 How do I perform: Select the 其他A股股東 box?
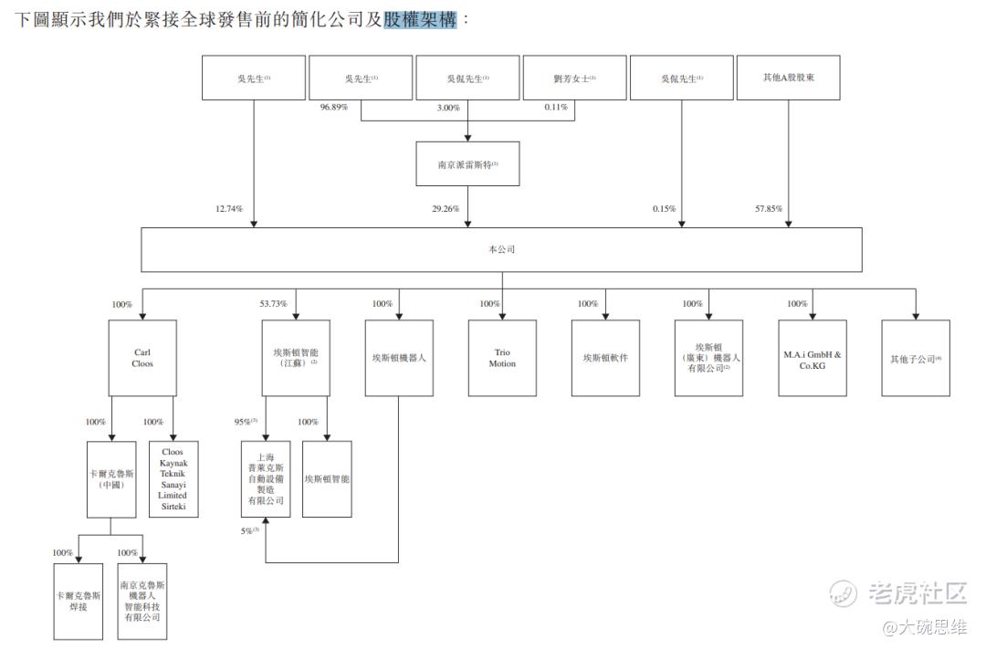click(789, 78)
